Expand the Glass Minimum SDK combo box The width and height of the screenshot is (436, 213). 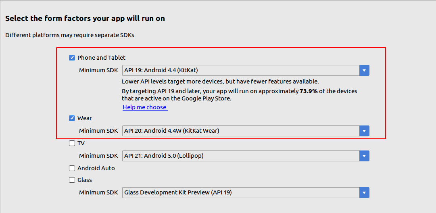point(240,192)
